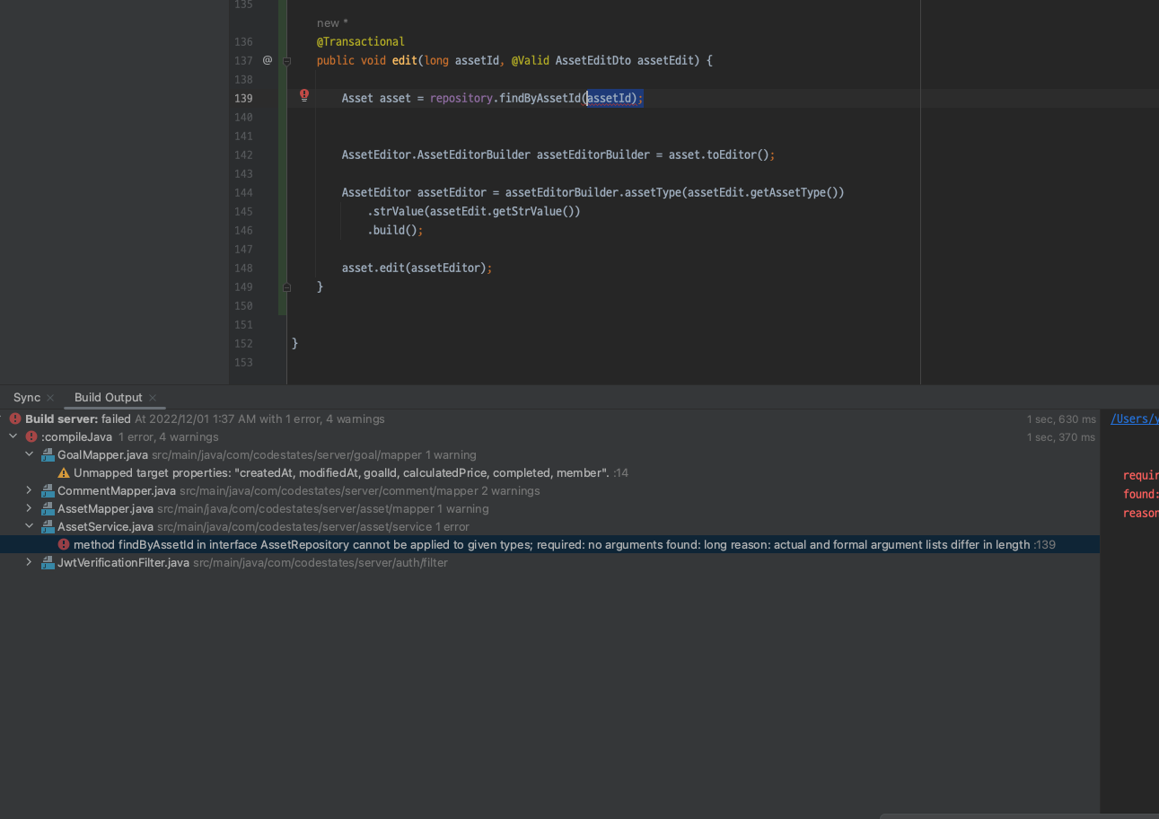Click line number 142 in the gutter
This screenshot has height=819, width=1159.
242,154
